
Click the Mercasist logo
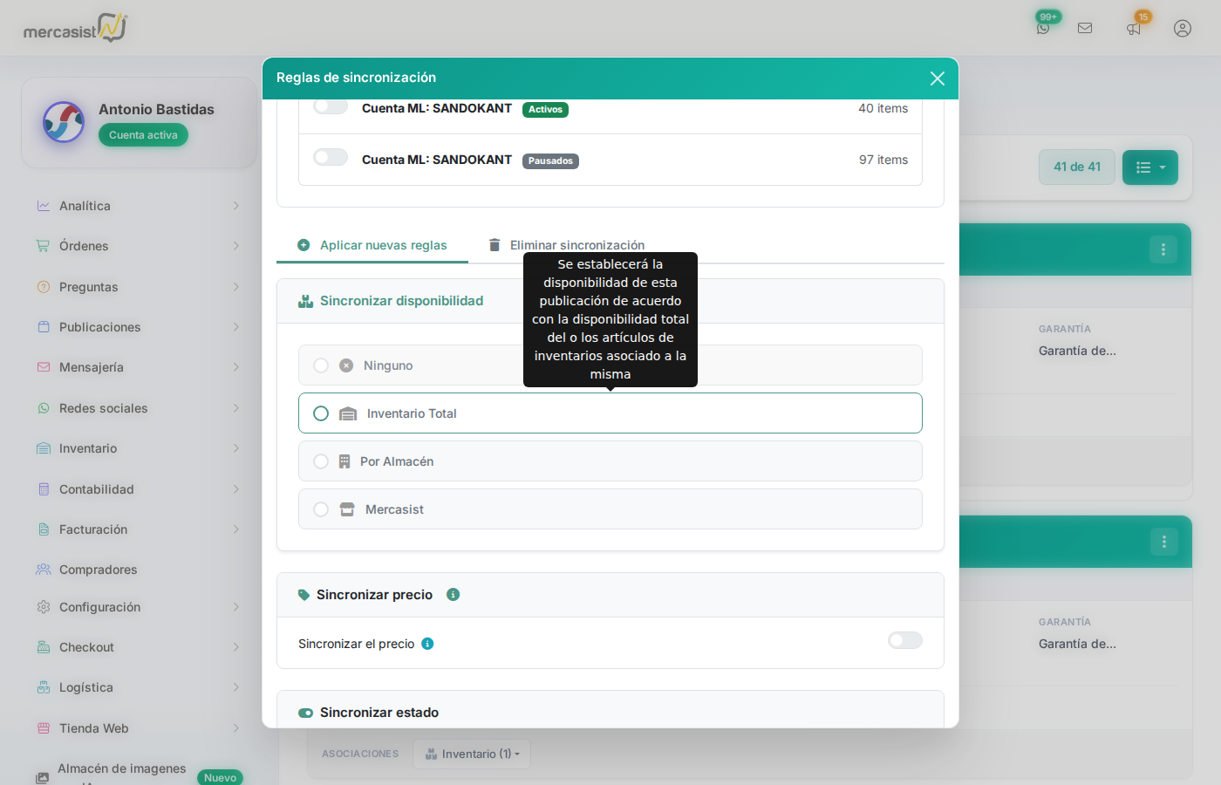[75, 29]
